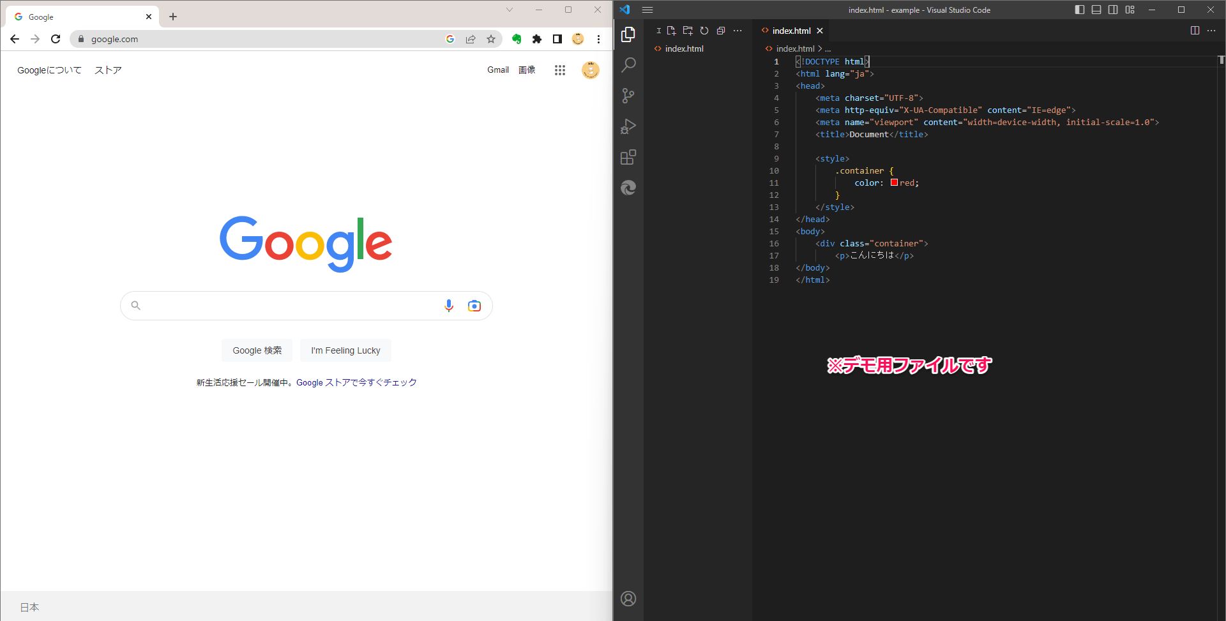Open 'Googleについて' link
1226x621 pixels.
(x=49, y=70)
